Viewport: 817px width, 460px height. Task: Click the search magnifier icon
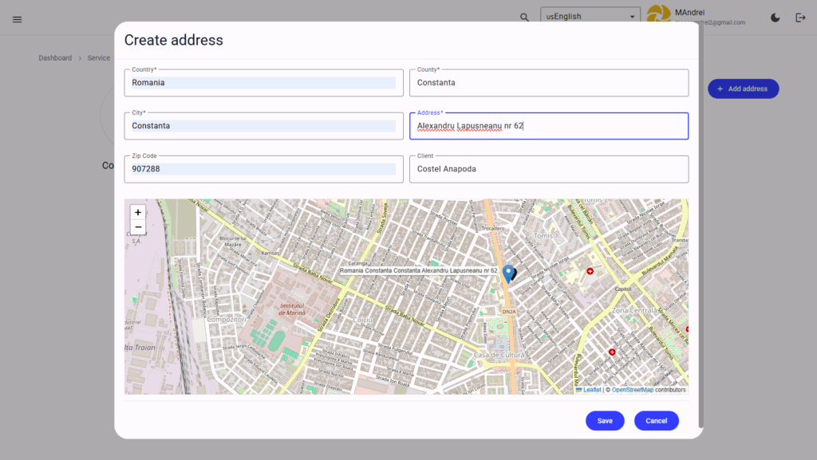[524, 17]
